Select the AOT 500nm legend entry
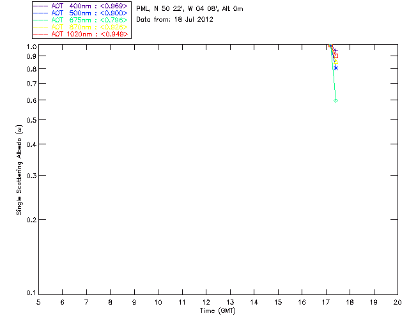Screen dimensions: 409x327 [x=81, y=13]
